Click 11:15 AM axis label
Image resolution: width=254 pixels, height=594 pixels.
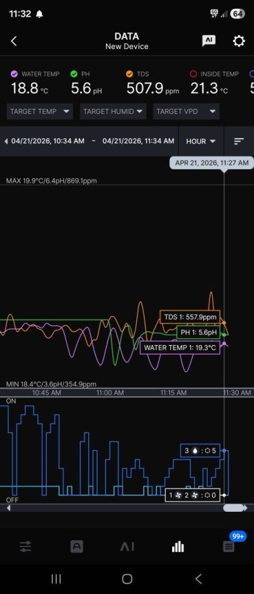point(173,392)
